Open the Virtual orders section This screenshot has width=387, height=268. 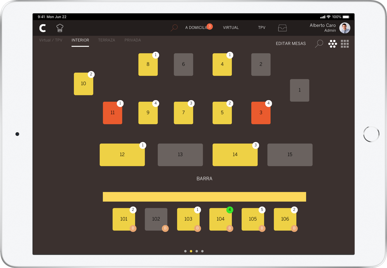click(x=231, y=28)
